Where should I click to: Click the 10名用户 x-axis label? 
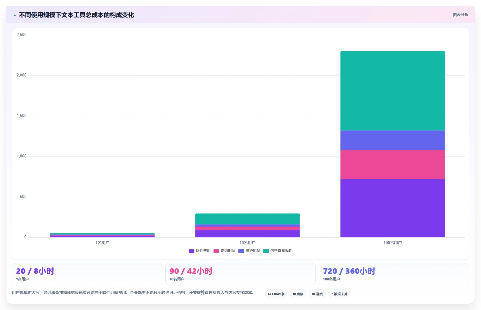(247, 243)
